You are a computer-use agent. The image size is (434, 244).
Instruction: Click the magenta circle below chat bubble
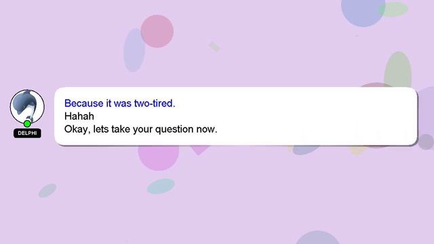159,158
